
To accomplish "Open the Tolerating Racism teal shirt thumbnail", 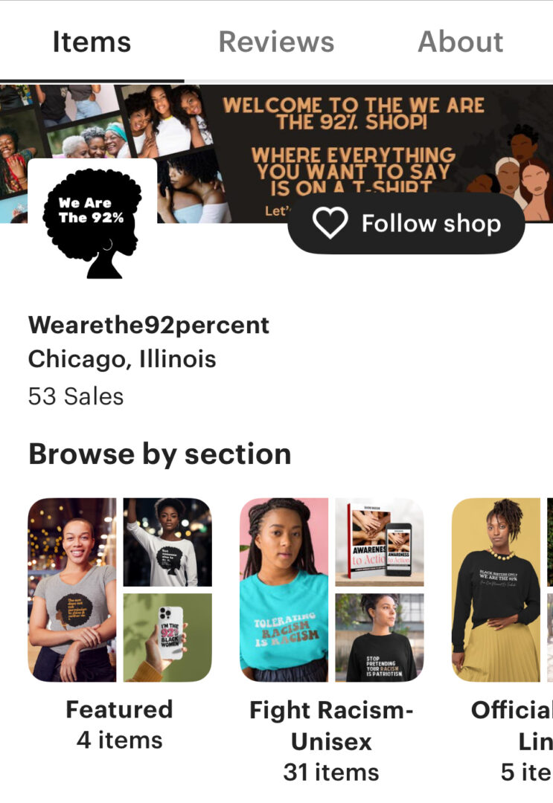I will click(x=284, y=590).
